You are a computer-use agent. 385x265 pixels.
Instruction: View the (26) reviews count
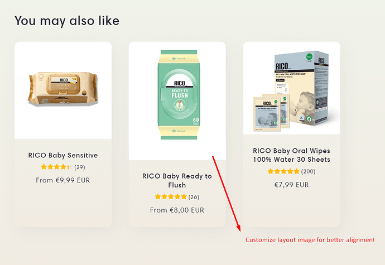coord(194,197)
